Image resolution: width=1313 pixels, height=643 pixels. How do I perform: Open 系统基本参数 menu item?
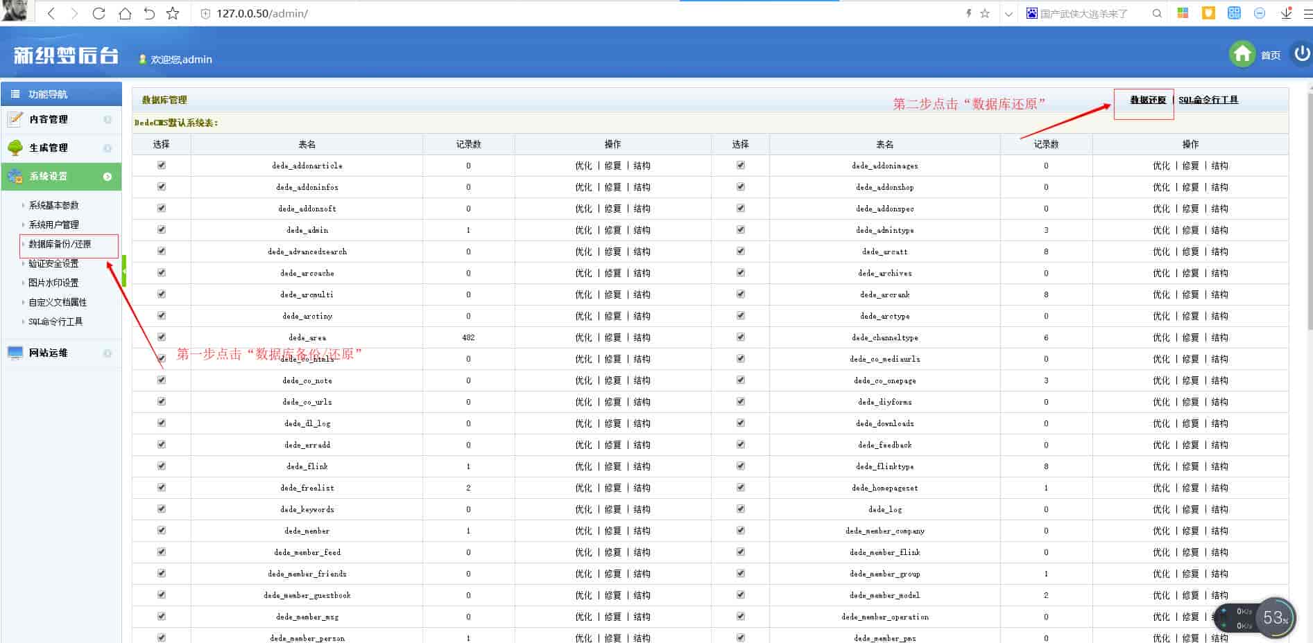pyautogui.click(x=53, y=205)
